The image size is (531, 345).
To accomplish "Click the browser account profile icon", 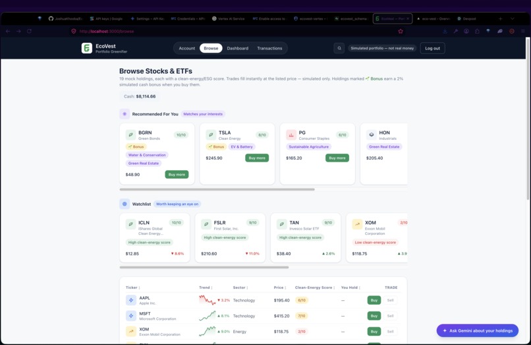I will (x=466, y=31).
